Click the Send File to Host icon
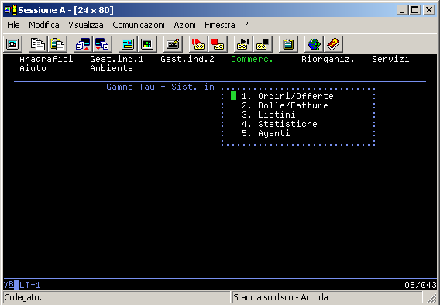Image resolution: width=440 pixels, height=305 pixels. pos(83,44)
